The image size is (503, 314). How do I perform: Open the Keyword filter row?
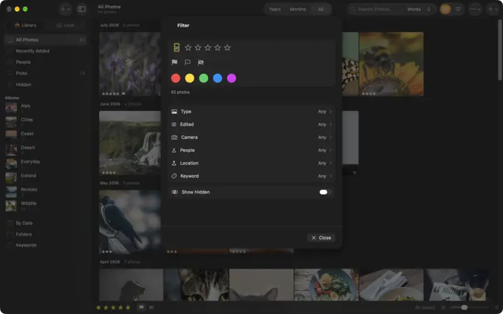(251, 176)
